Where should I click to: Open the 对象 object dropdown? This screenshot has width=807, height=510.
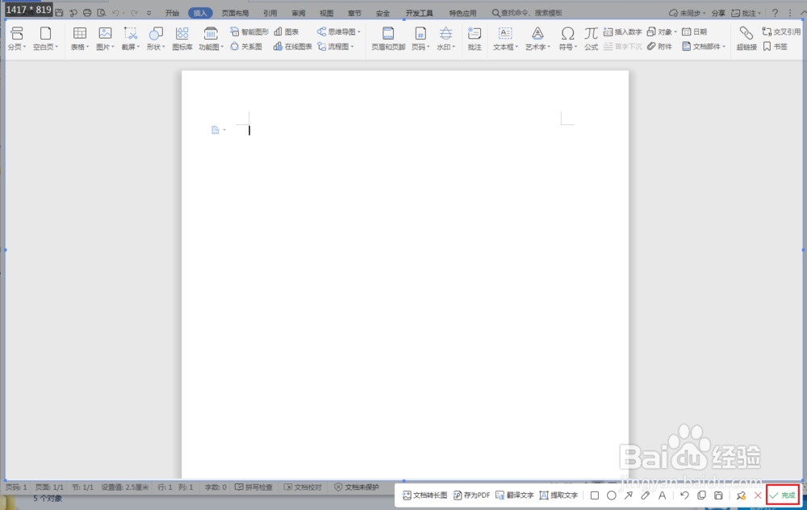(x=662, y=32)
